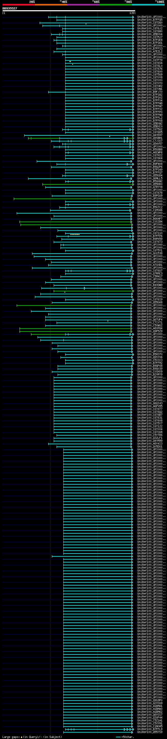Select hit UniRef100_B4VDW9
The image size is (167, 739).
click(150, 285)
